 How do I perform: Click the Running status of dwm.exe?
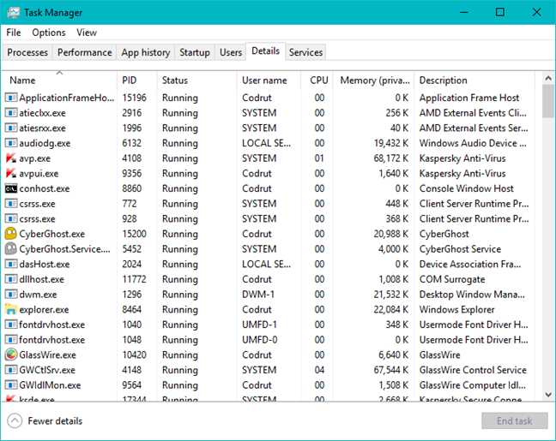click(180, 295)
